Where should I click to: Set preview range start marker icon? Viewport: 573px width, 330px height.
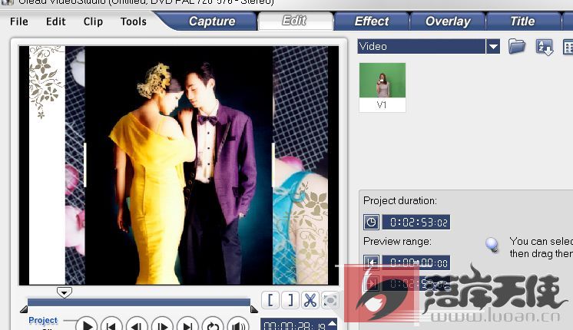371,262
